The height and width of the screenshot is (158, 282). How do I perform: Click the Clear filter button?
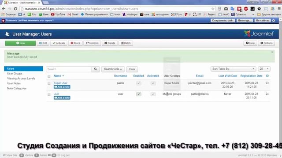tap(132, 69)
